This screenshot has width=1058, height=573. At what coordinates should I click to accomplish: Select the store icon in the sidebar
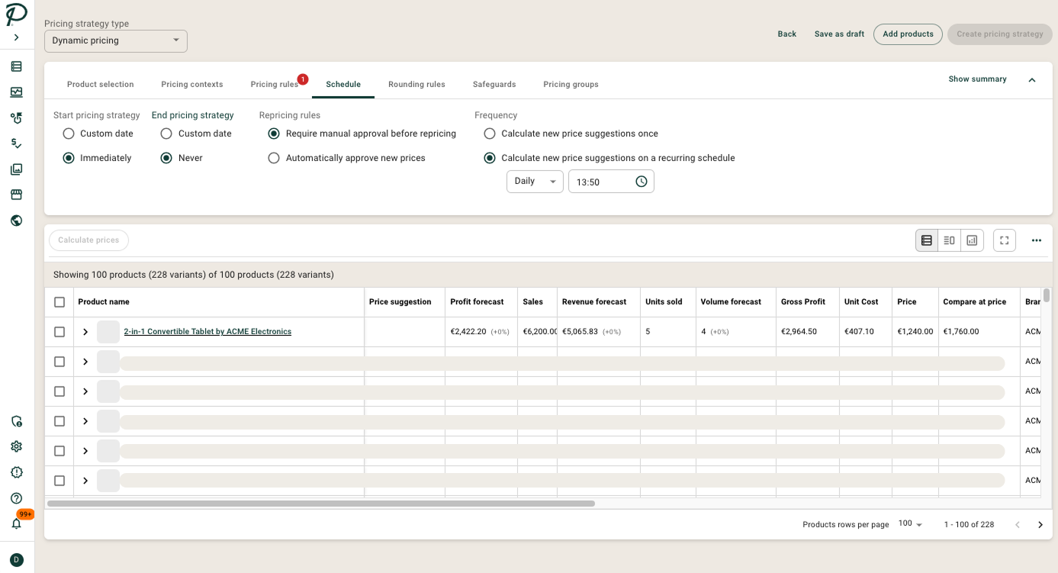click(16, 195)
